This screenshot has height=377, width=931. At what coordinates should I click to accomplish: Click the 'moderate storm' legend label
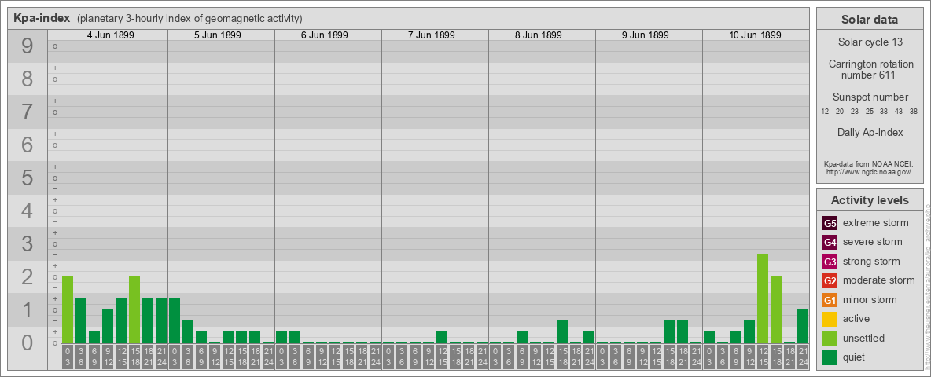[x=879, y=280]
